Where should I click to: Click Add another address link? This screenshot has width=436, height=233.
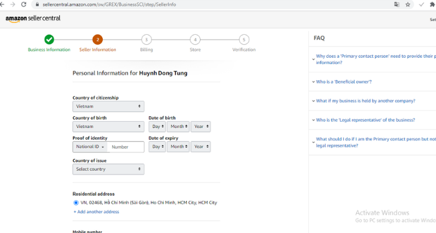(96, 212)
